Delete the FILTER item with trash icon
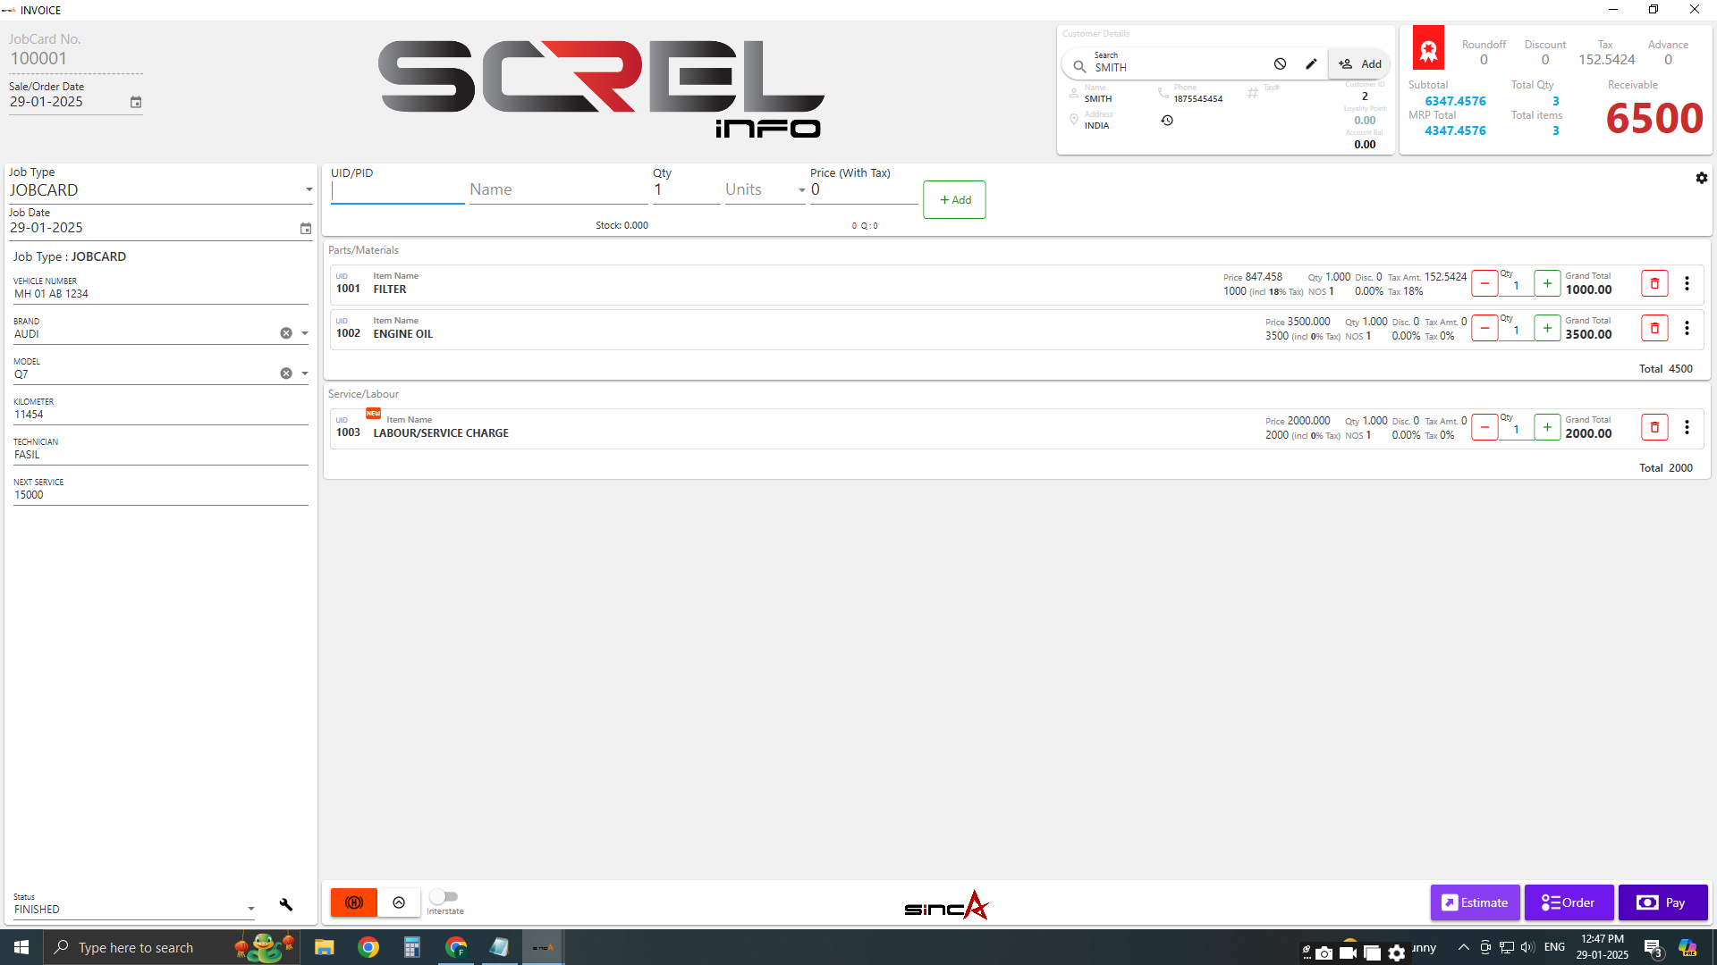The width and height of the screenshot is (1717, 965). click(x=1654, y=283)
